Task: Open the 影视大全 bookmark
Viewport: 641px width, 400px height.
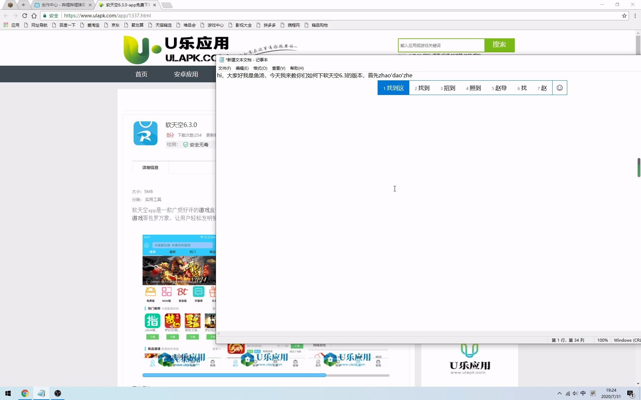Action: point(240,25)
